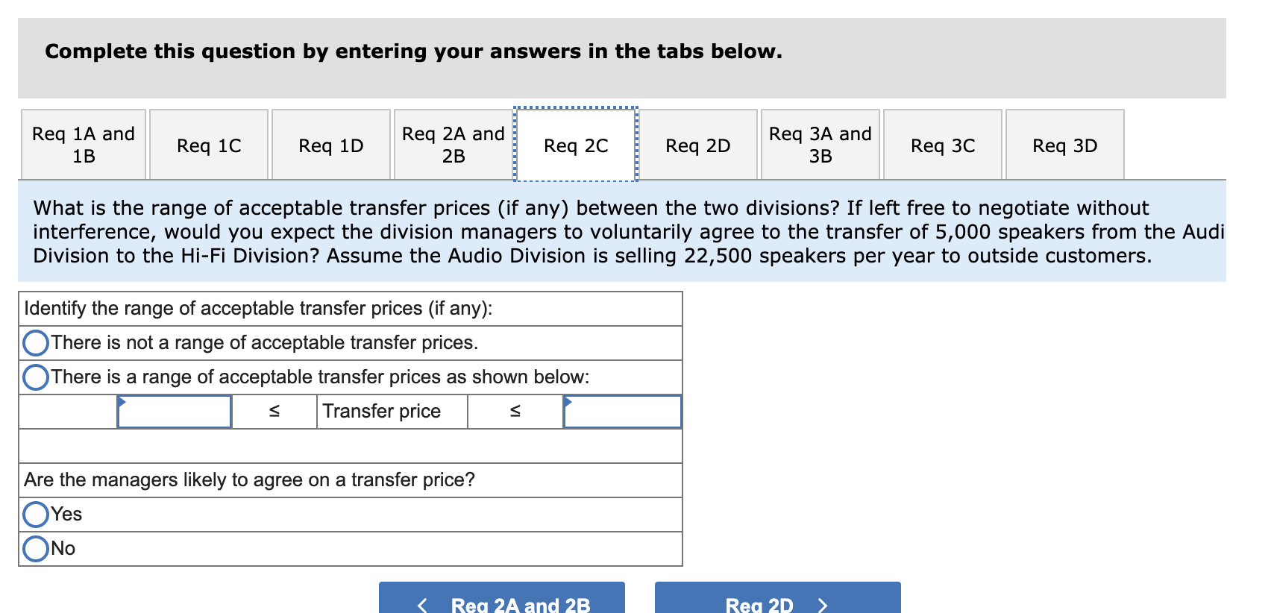Choose No for managers agreeing on transfer price
This screenshot has height=613, width=1274.
pos(34,547)
